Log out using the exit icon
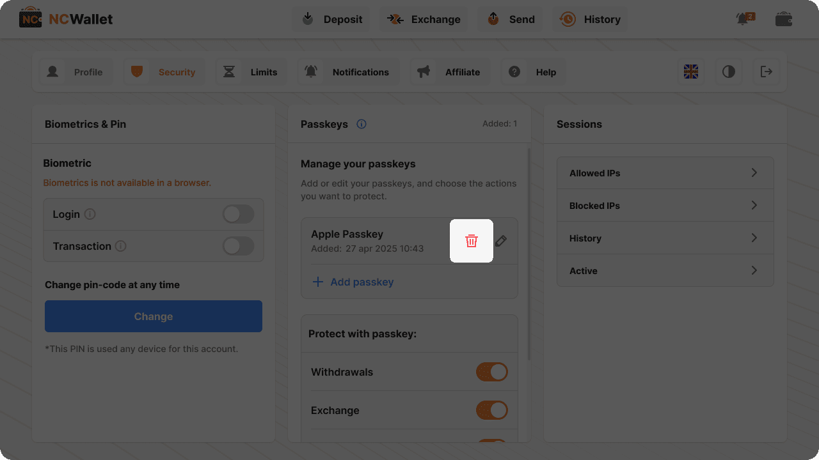Viewport: 819px width, 460px height. coord(767,72)
